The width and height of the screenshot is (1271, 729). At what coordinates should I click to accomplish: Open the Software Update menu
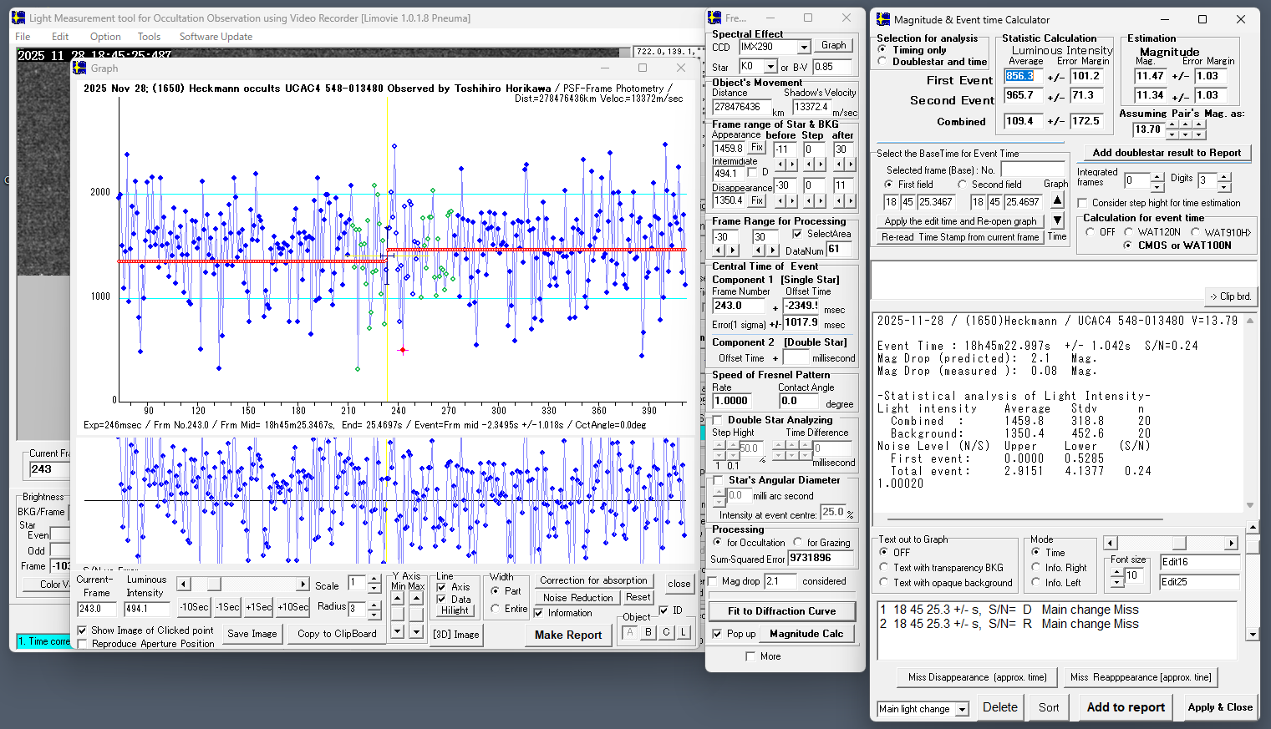click(x=216, y=37)
